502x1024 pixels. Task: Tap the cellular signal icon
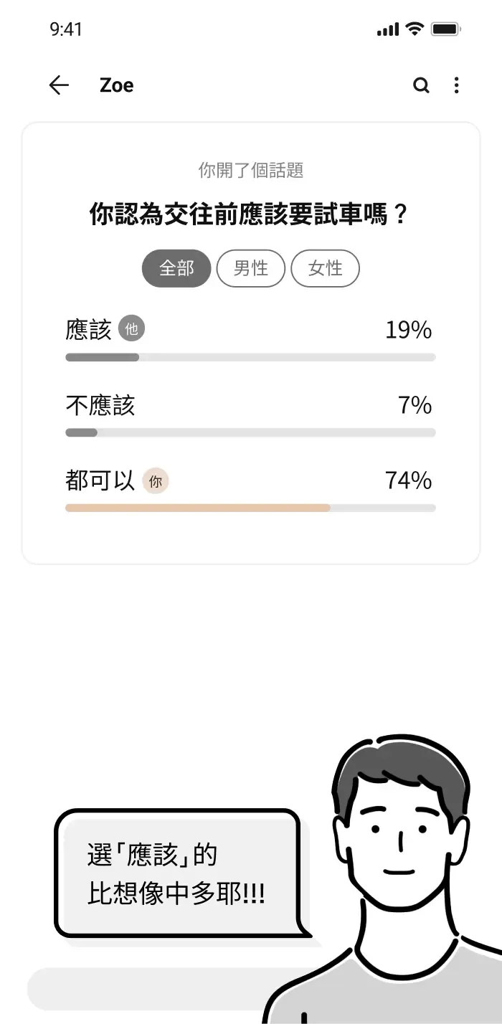tap(388, 29)
